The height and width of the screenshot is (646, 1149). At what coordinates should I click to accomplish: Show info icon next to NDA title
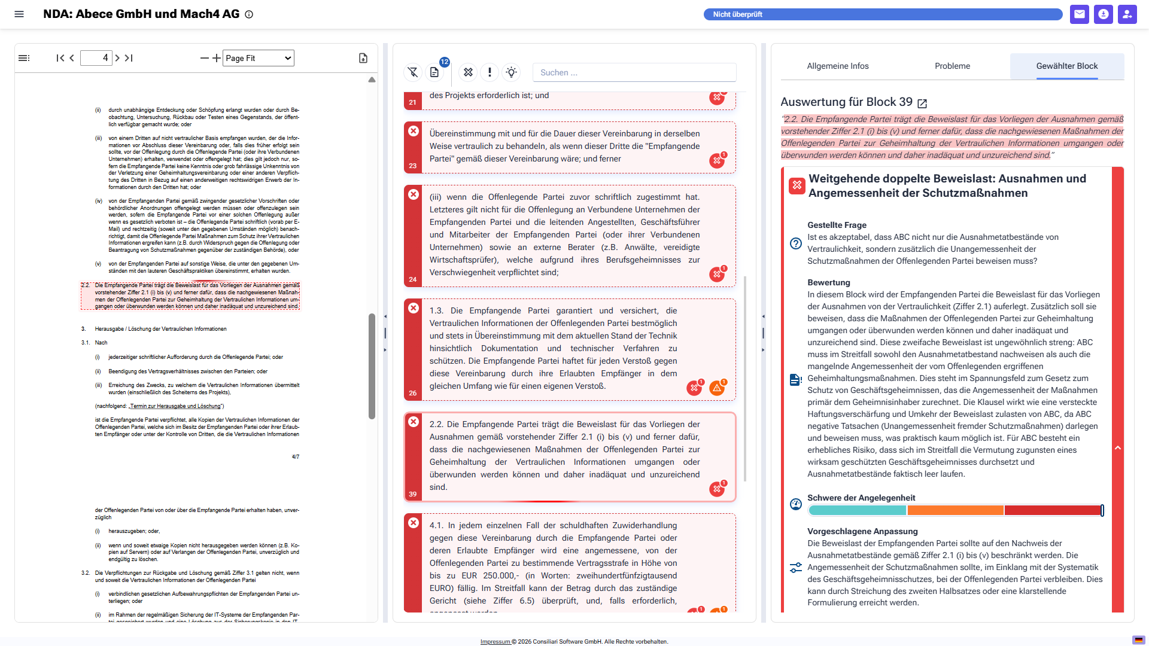click(249, 14)
